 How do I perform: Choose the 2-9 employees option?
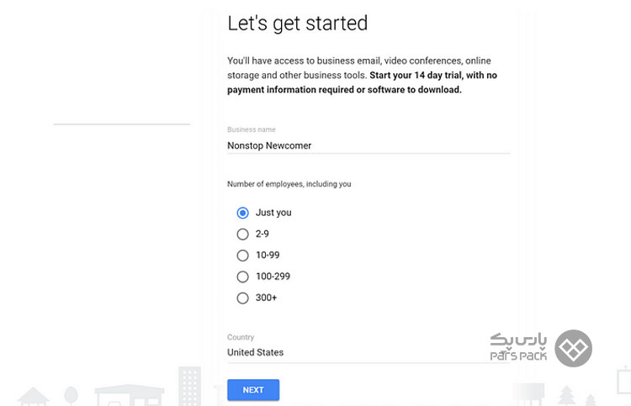point(242,234)
